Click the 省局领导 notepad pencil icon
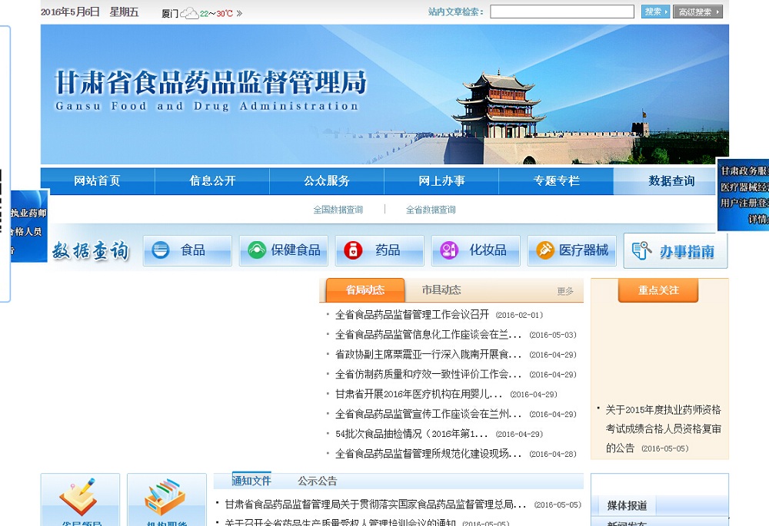Image resolution: width=769 pixels, height=526 pixels. coord(79,496)
